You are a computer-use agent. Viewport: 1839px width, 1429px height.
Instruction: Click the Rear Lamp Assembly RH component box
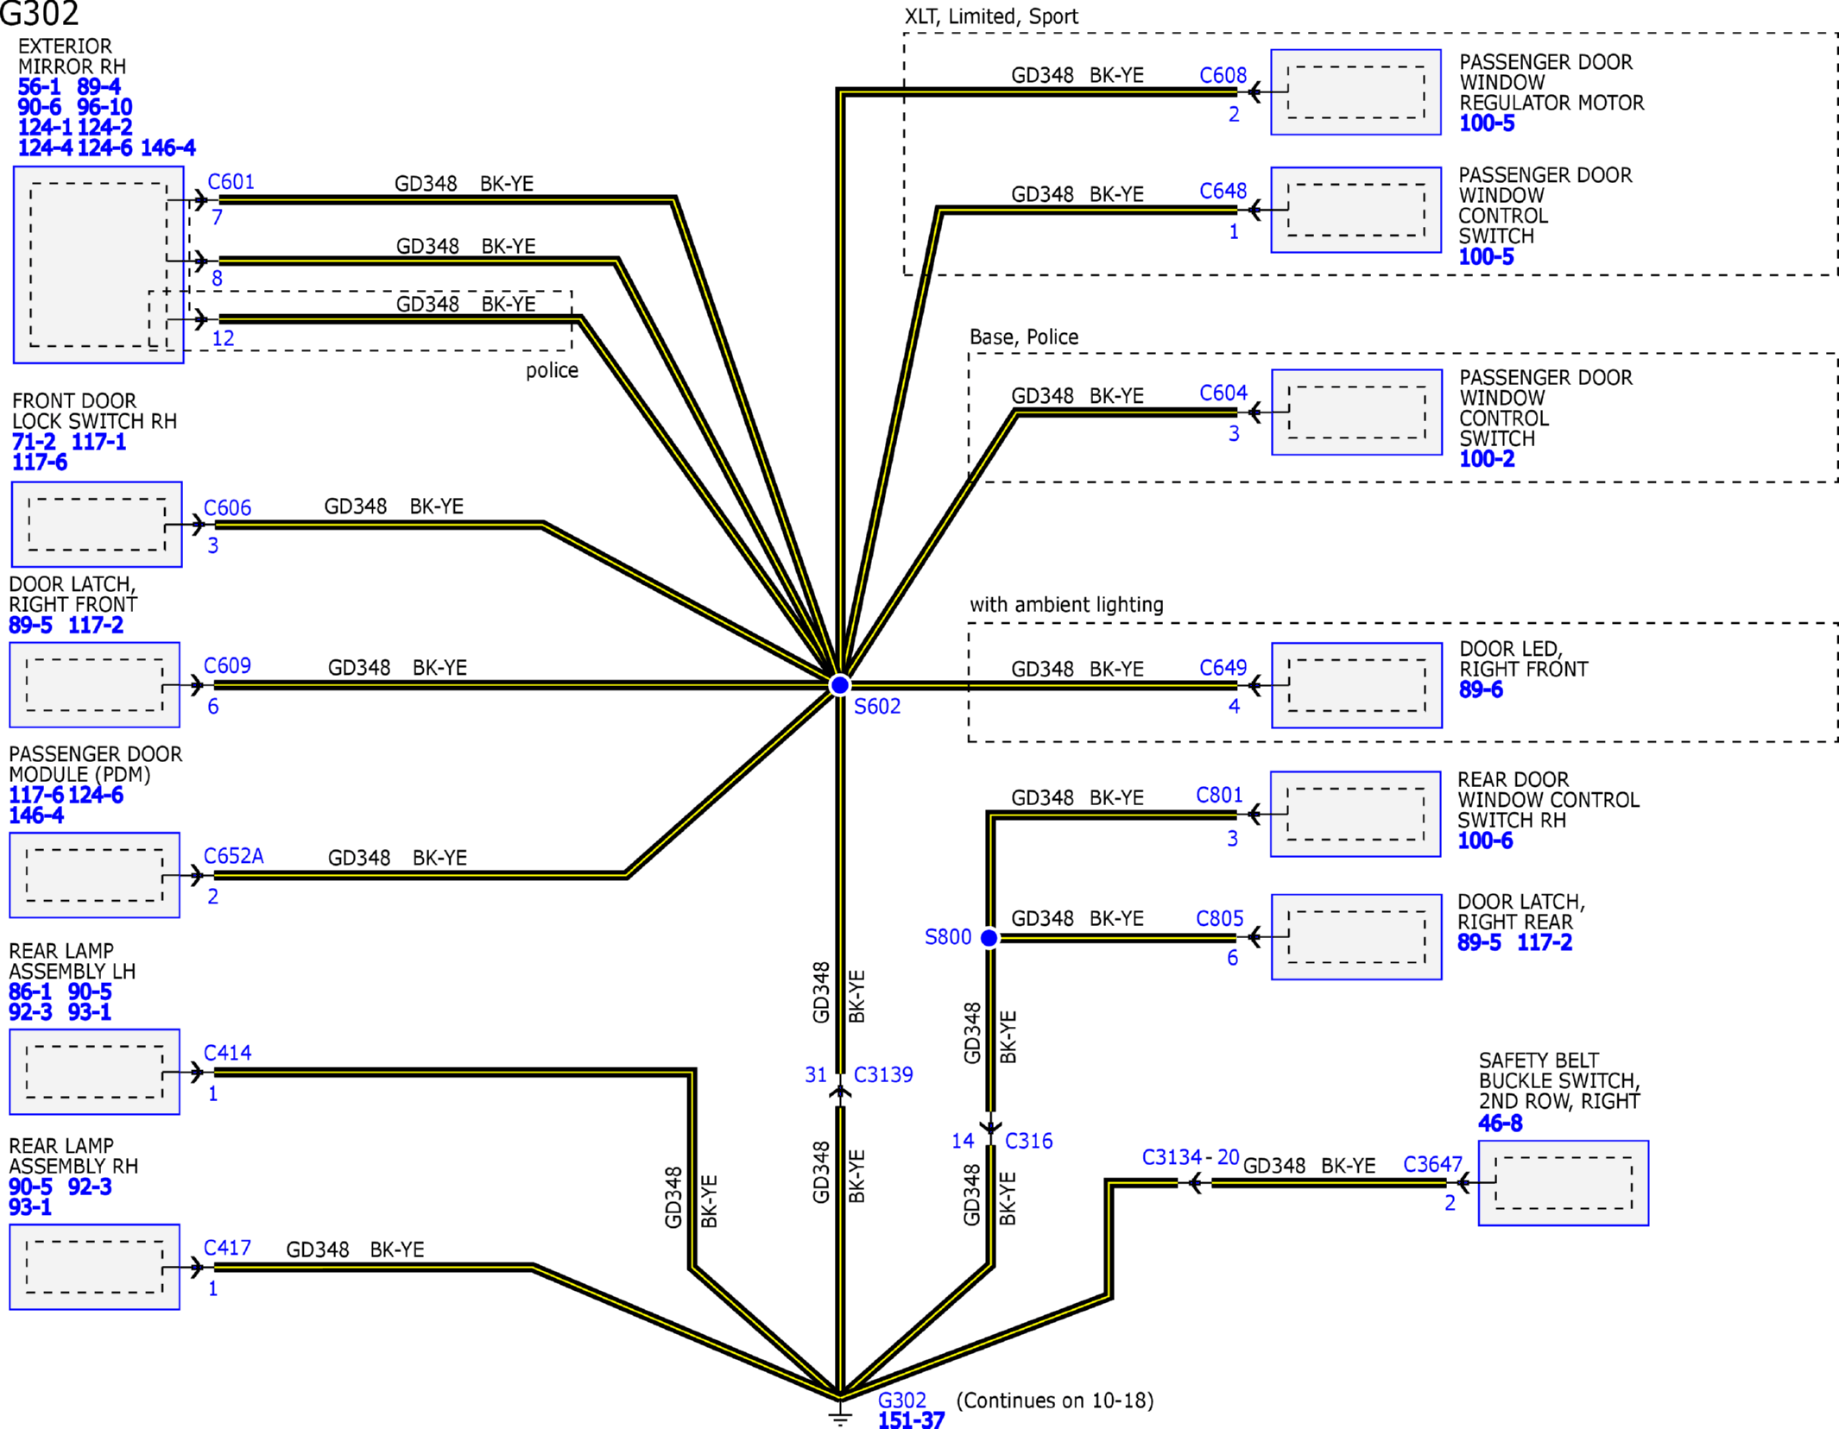[x=95, y=1267]
